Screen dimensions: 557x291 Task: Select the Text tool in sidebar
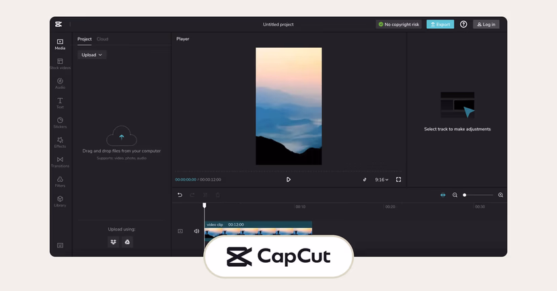point(60,103)
